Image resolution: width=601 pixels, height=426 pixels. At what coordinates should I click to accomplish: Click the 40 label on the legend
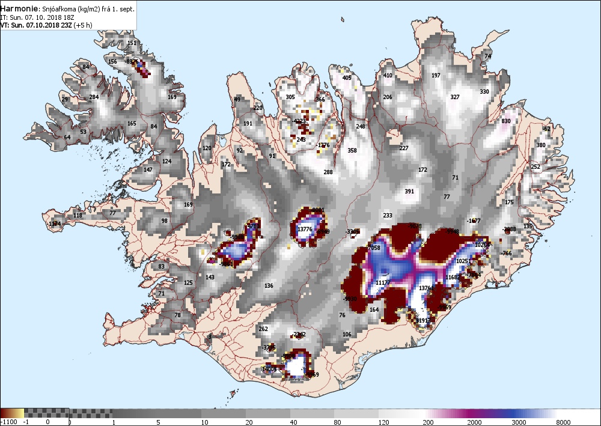point(294,422)
